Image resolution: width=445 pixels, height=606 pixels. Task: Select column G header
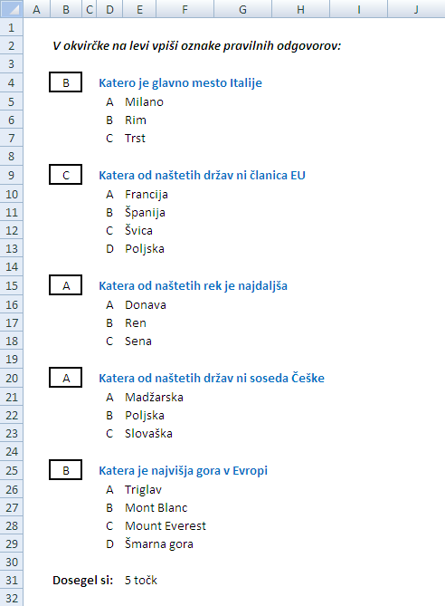click(242, 9)
